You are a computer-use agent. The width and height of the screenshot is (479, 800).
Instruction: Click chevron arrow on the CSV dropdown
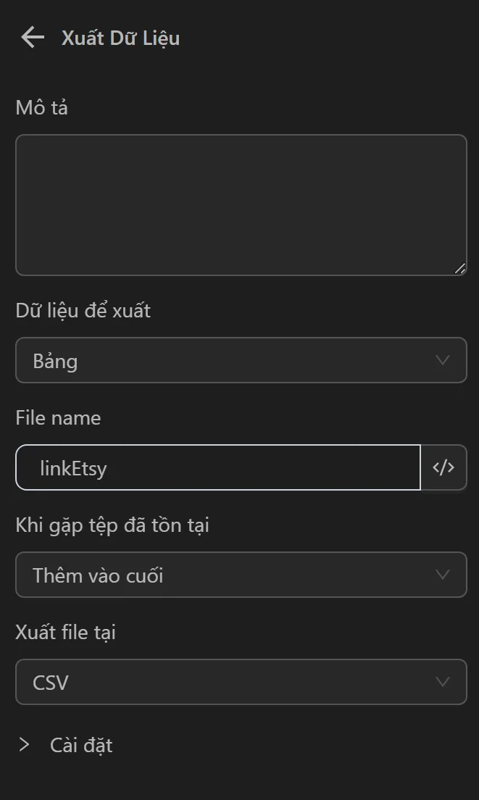pyautogui.click(x=443, y=682)
